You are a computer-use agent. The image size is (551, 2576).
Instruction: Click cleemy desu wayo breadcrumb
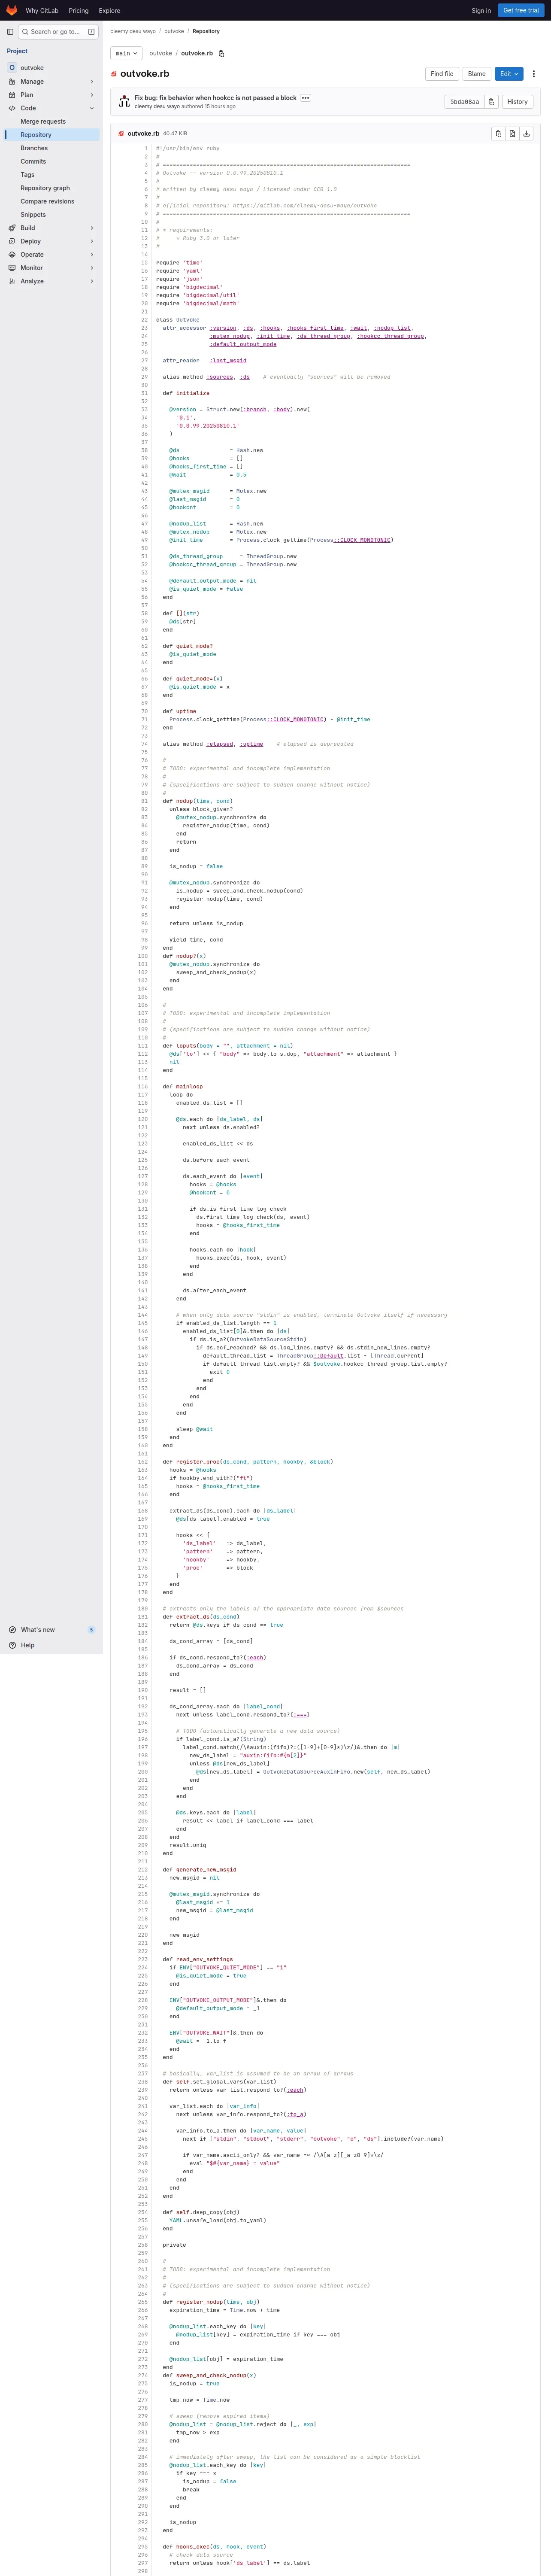tap(133, 31)
